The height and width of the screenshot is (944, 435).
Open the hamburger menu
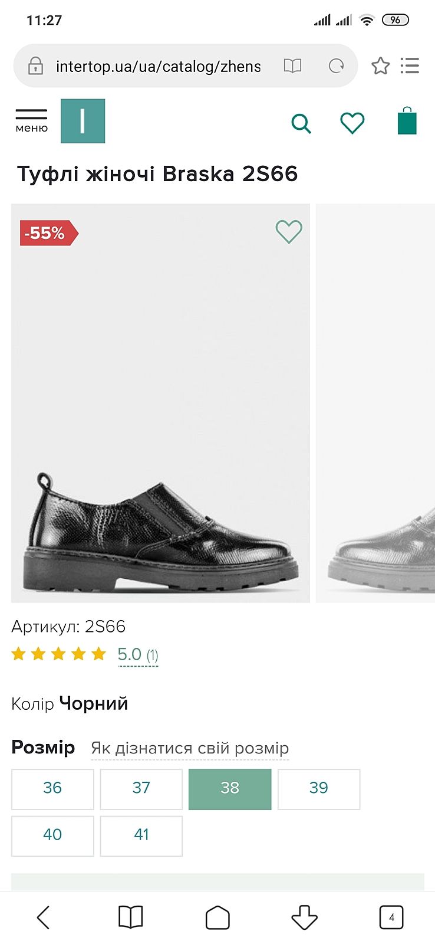pyautogui.click(x=31, y=120)
